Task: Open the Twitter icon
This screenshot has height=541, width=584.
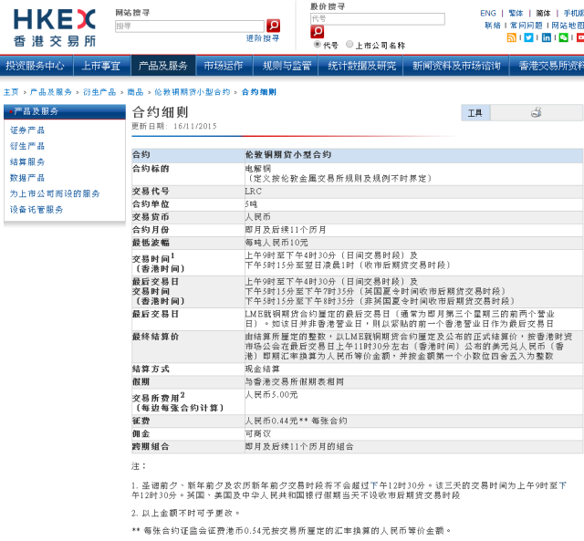Action: pos(528,37)
